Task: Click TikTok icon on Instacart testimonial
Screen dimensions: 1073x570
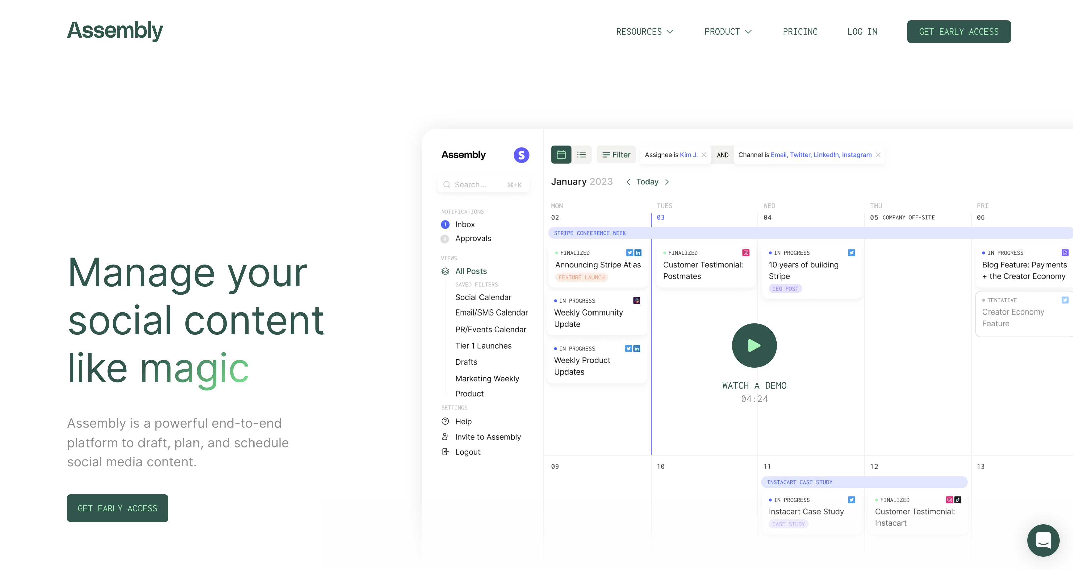Action: click(x=958, y=500)
